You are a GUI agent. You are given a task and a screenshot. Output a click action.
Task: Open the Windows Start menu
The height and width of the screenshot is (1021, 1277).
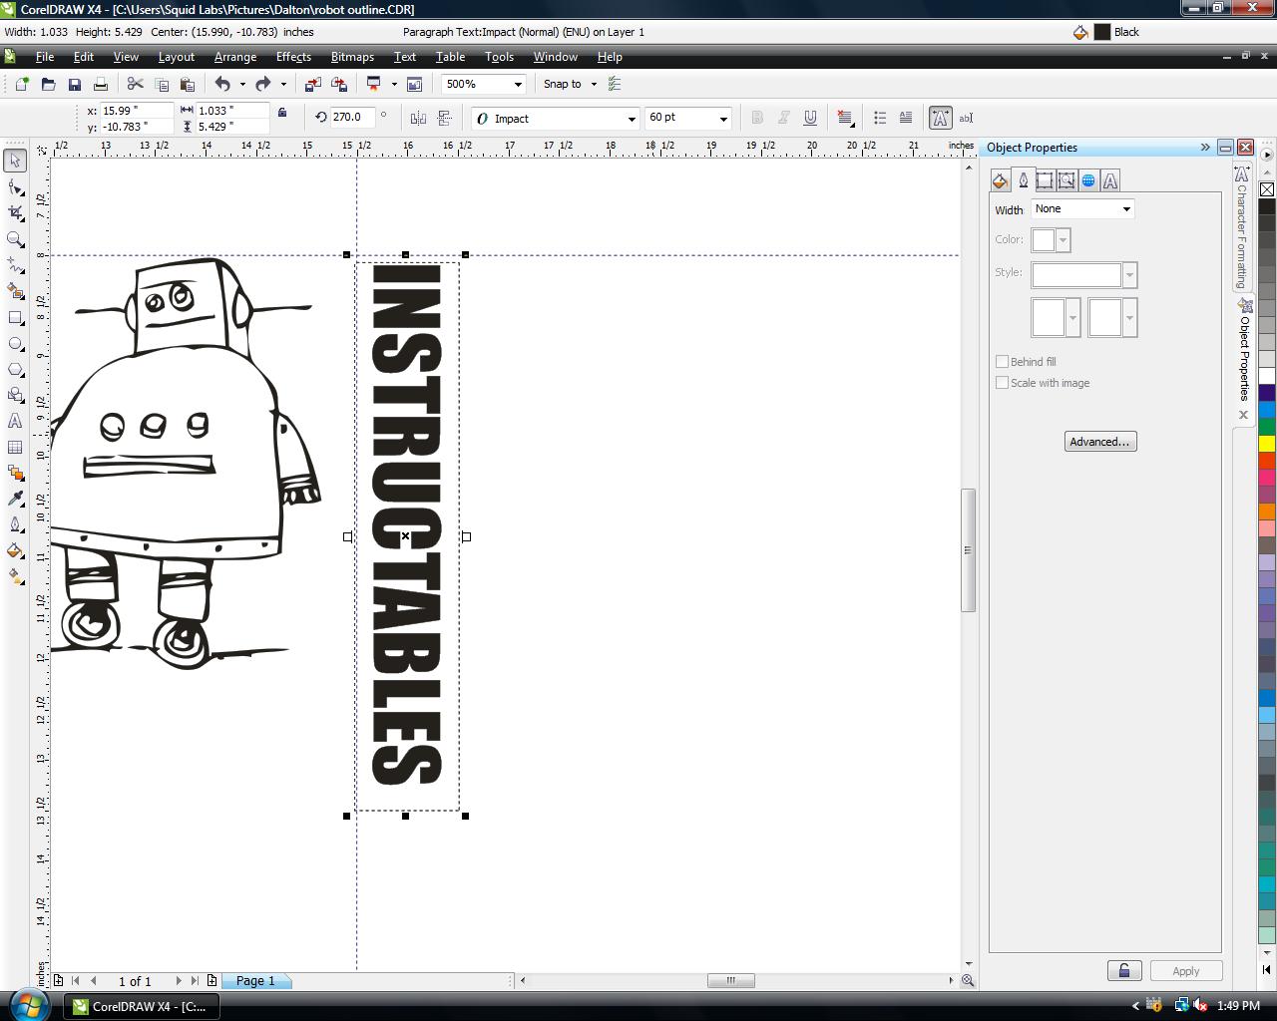(x=28, y=1004)
